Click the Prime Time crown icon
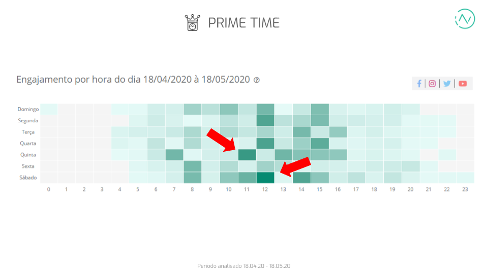Viewport: 488px width, 274px height. click(x=192, y=23)
